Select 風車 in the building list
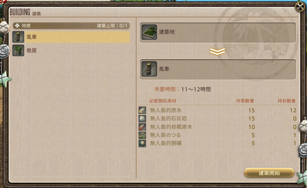The width and height of the screenshot is (307, 188). coord(71,37)
